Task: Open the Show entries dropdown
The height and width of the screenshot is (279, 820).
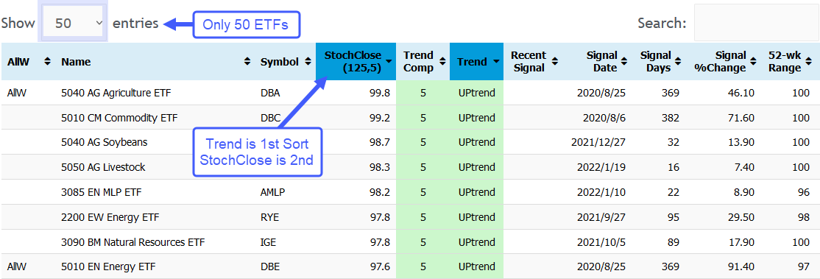Action: pyautogui.click(x=73, y=23)
